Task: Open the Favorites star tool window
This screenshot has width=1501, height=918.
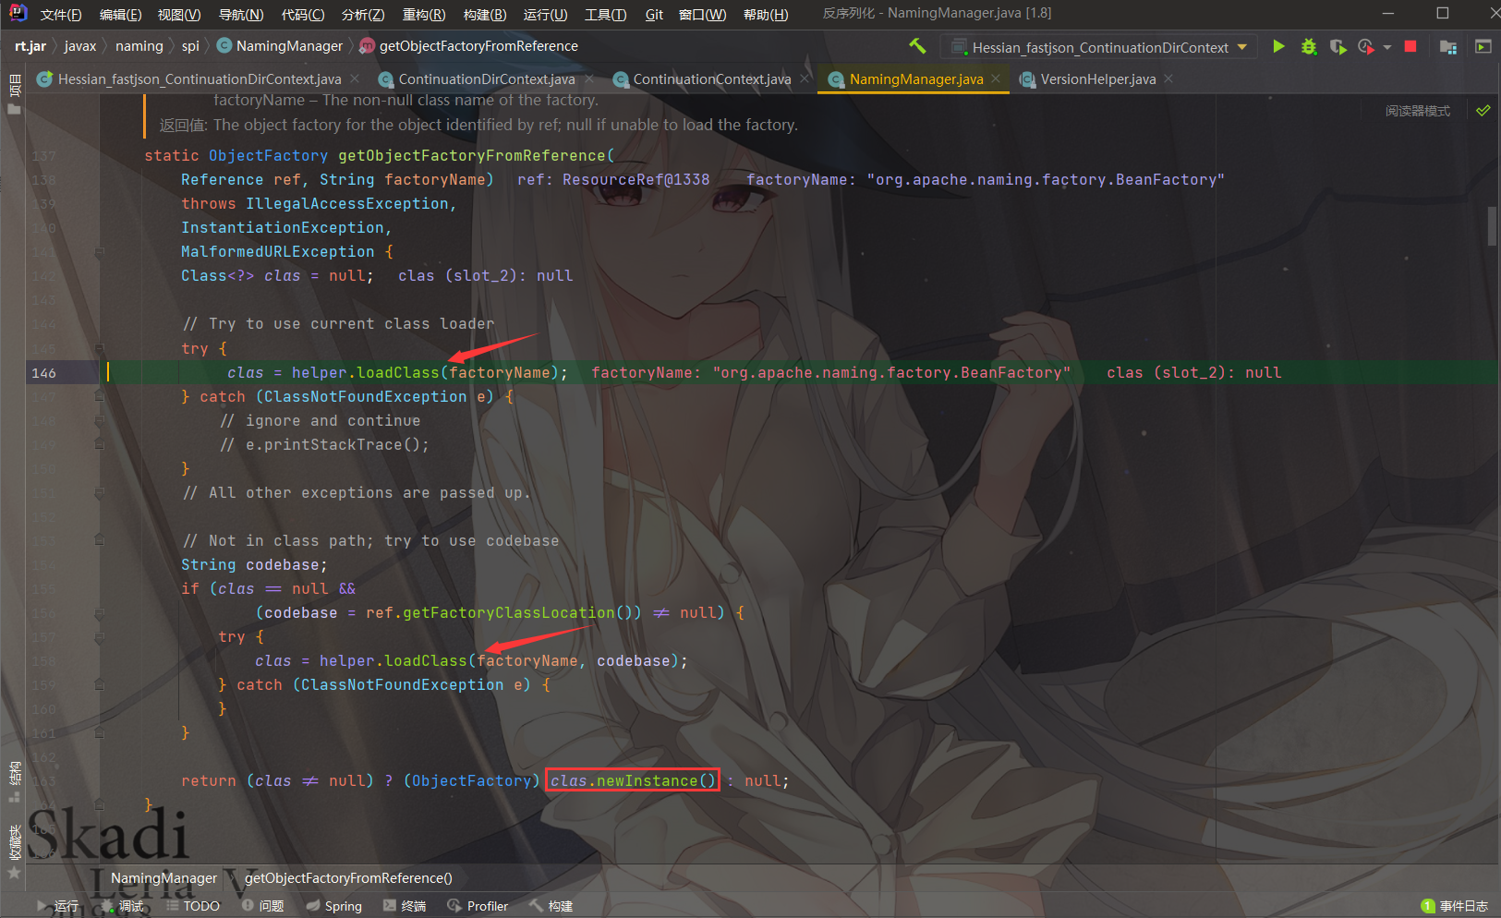Action: tap(14, 852)
